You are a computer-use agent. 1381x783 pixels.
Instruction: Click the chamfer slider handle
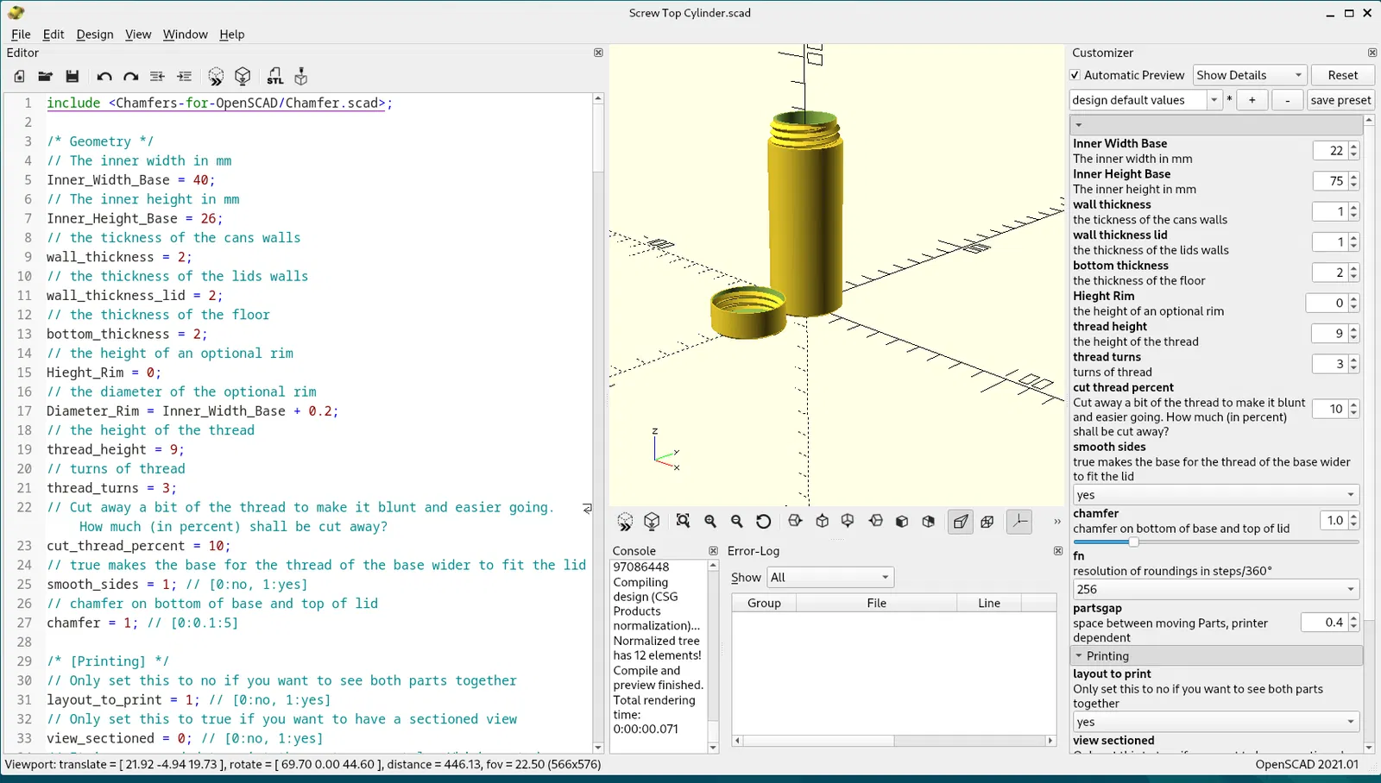click(1133, 542)
